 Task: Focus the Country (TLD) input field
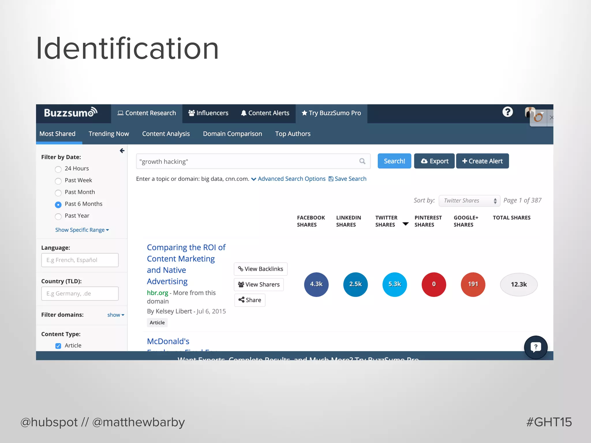[80, 294]
